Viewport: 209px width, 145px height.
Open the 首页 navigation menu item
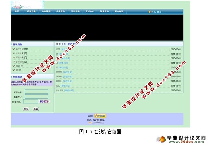(x=17, y=11)
